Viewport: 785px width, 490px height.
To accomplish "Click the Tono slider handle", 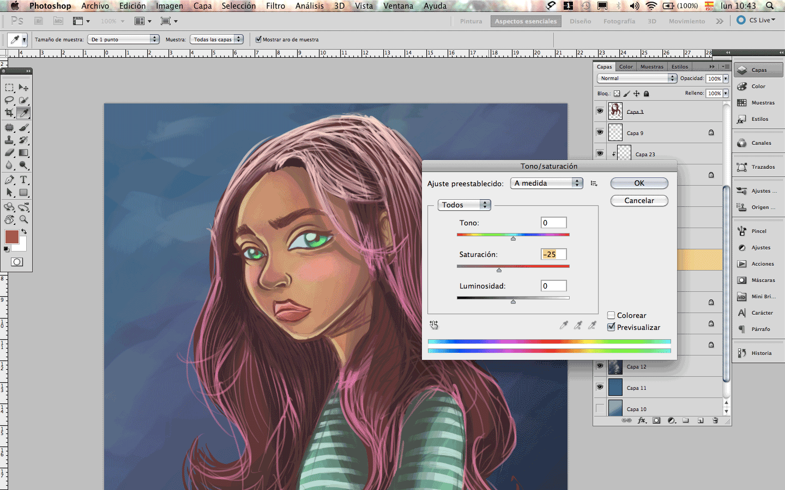I will tap(513, 238).
